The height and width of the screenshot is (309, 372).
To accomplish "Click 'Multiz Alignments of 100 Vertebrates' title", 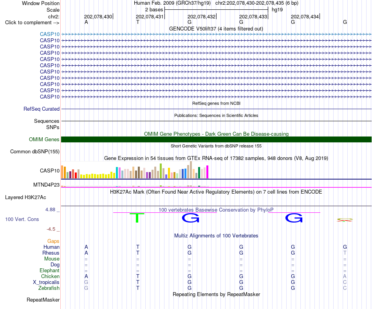I will [216, 235].
